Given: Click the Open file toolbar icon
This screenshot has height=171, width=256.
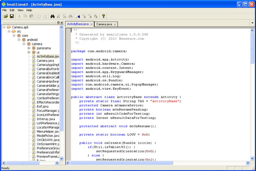Looking at the screenshot, I should (x=6, y=16).
